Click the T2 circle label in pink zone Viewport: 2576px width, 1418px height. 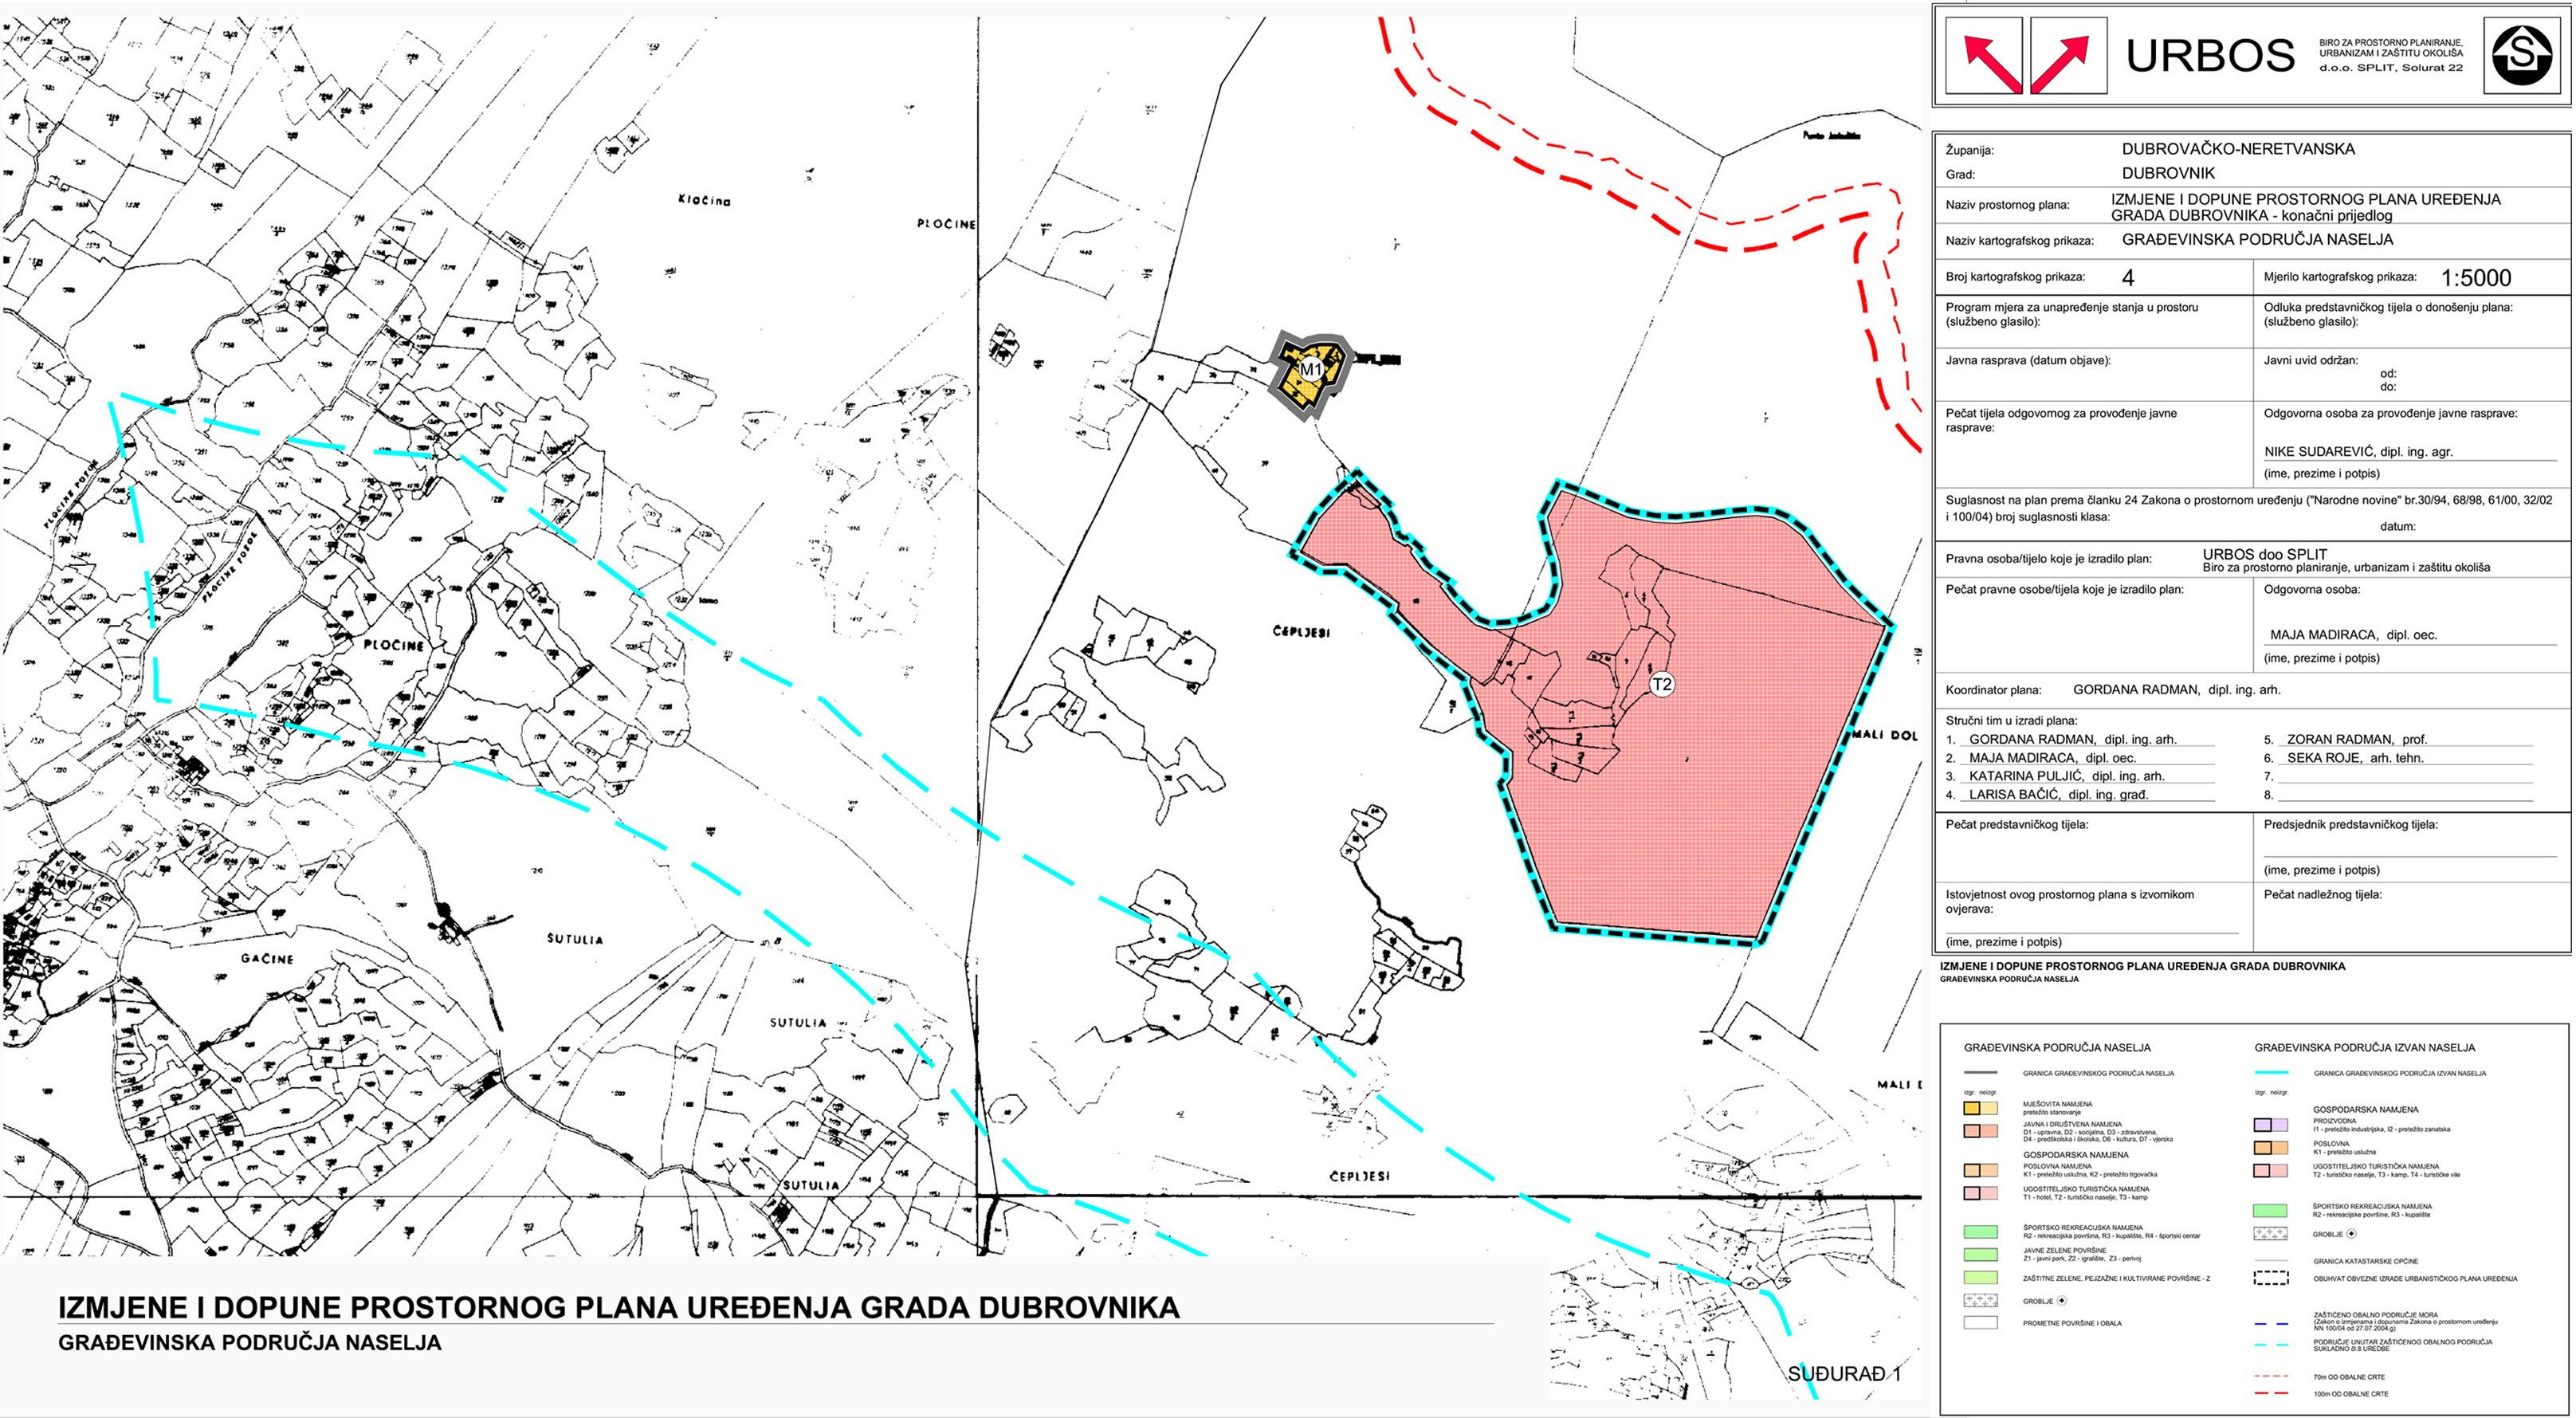[x=1661, y=684]
